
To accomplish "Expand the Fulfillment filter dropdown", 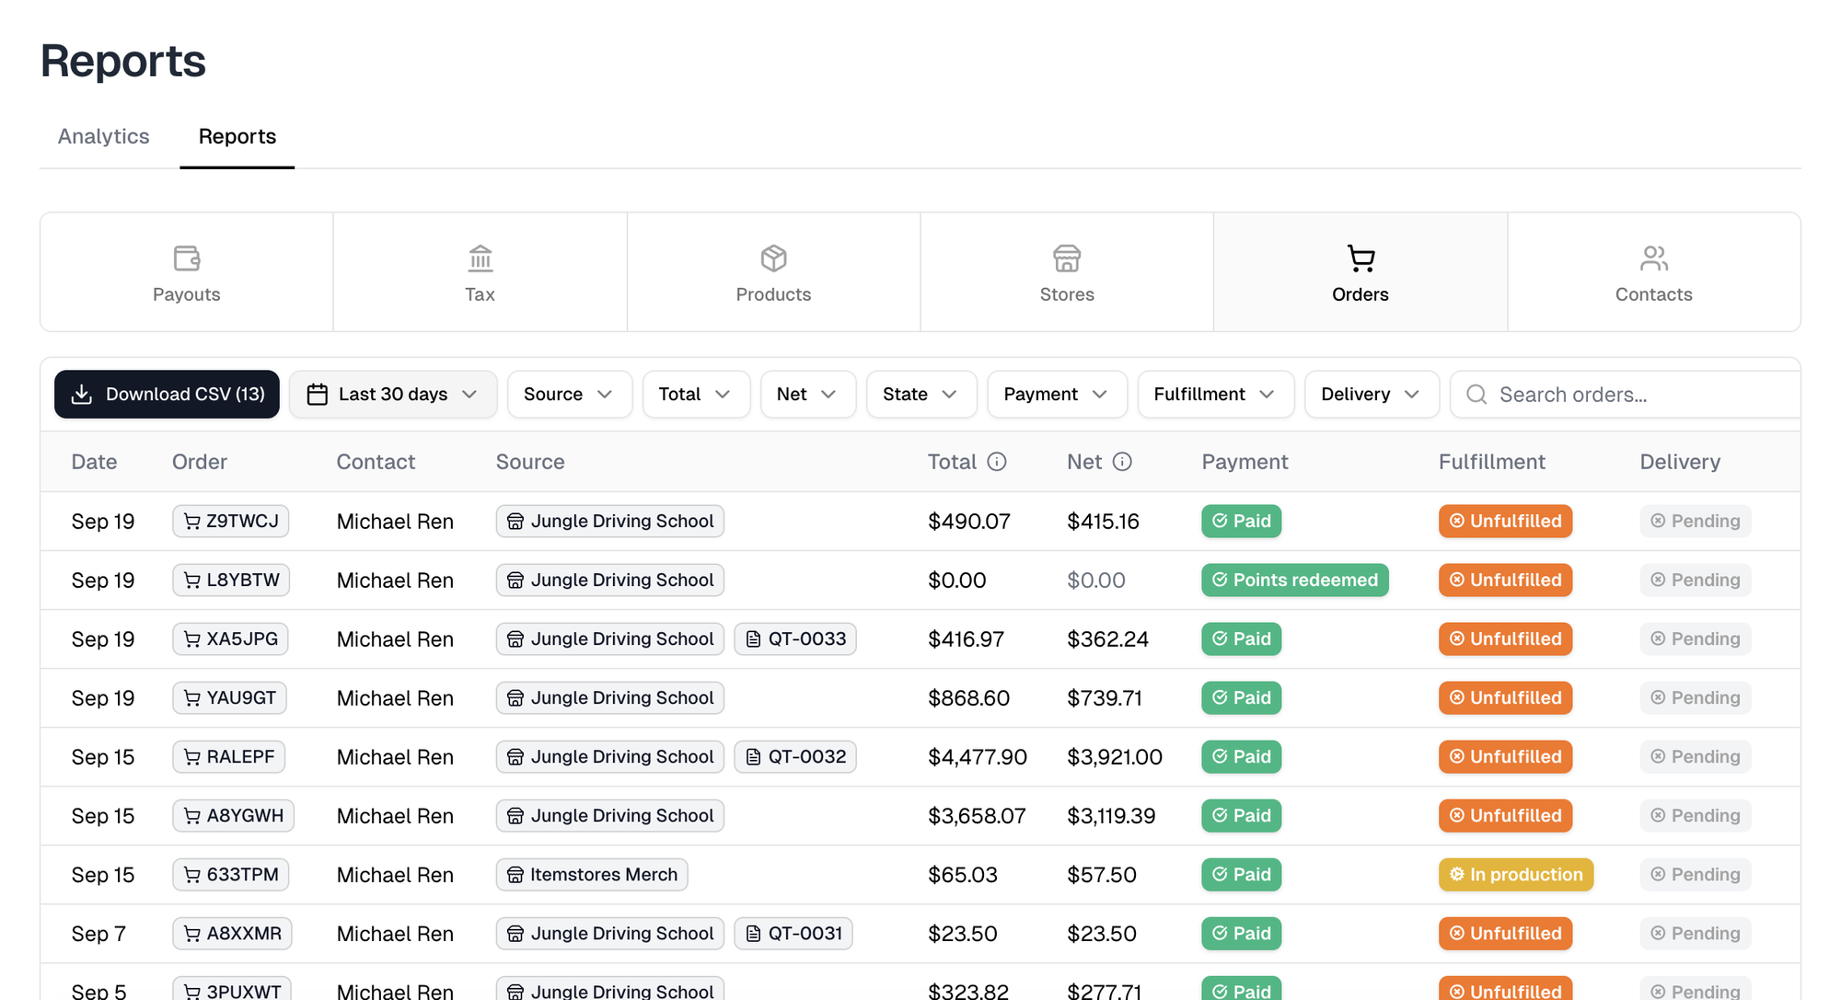I will (1216, 395).
